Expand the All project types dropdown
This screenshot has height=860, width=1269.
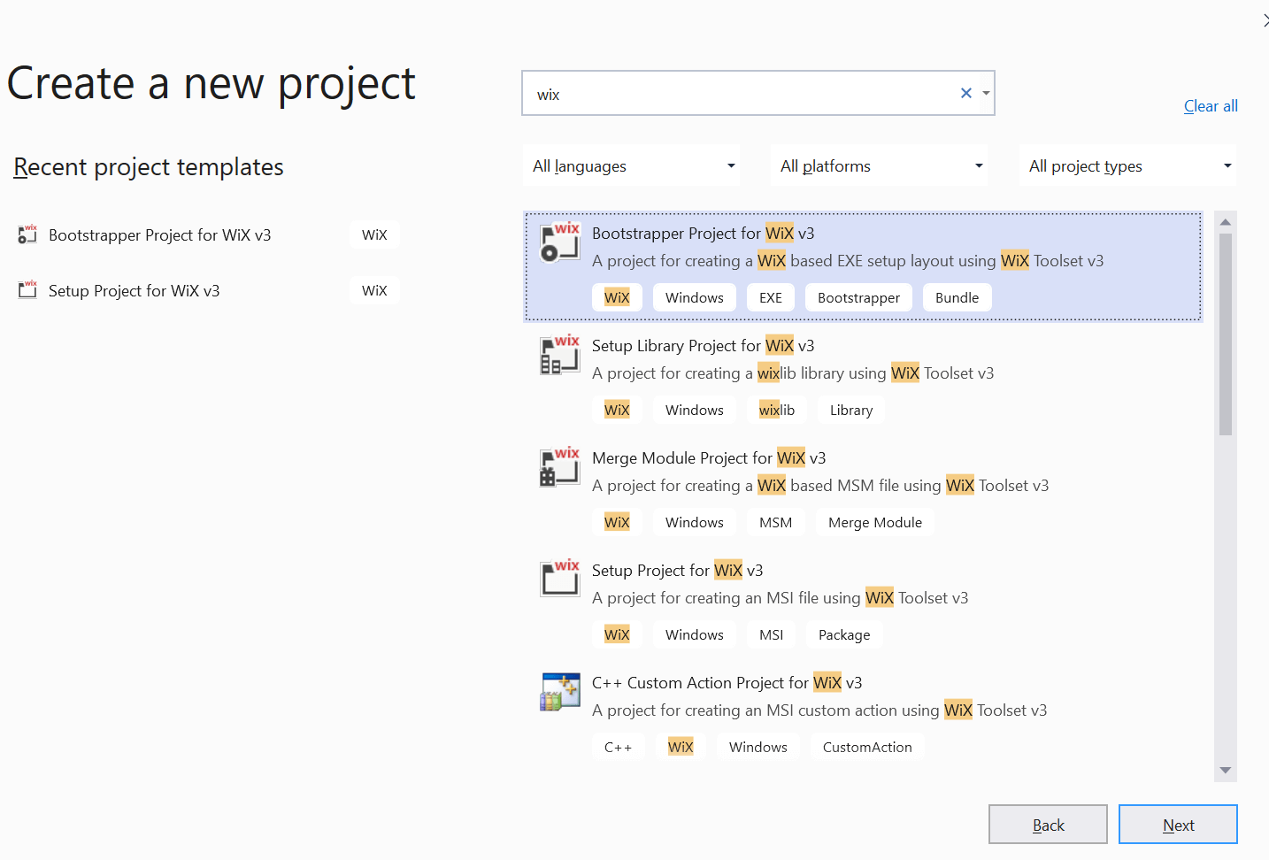tap(1128, 166)
